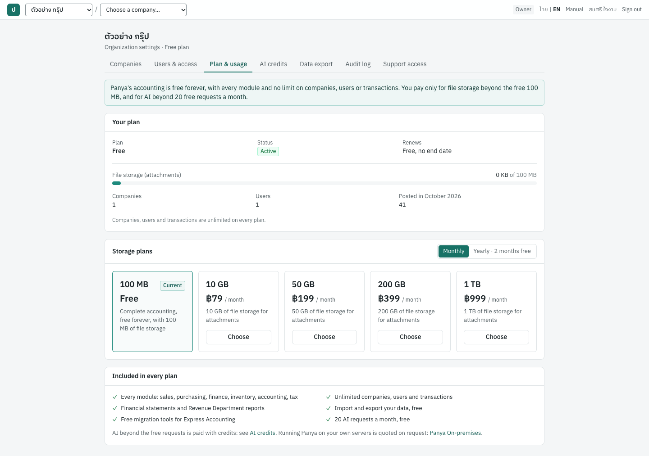The image size is (649, 456).
Task: Switch to the AI credits tab
Action: [273, 64]
